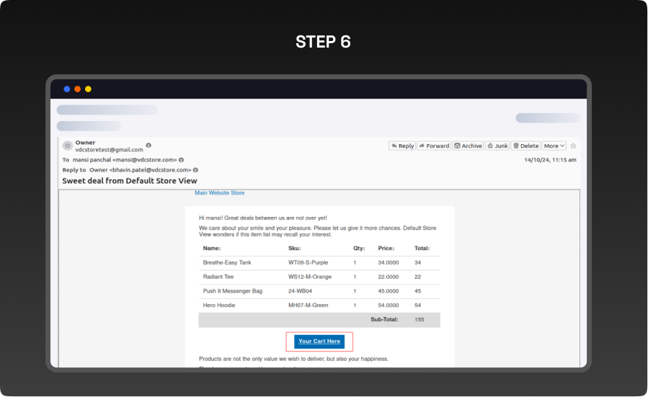Click the email subject Sweet deal heading
The width and height of the screenshot is (648, 397).
130,181
